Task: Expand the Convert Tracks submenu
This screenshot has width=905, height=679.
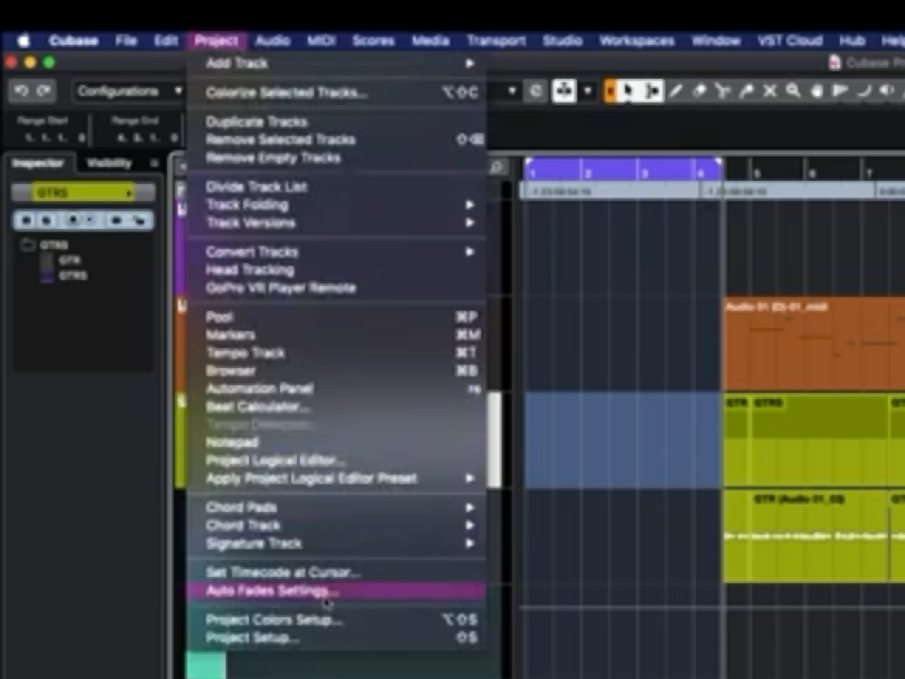Action: pos(337,252)
